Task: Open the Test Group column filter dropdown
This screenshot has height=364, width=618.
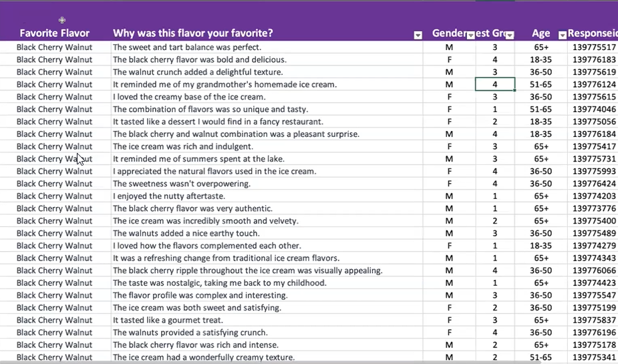Action: tap(510, 35)
